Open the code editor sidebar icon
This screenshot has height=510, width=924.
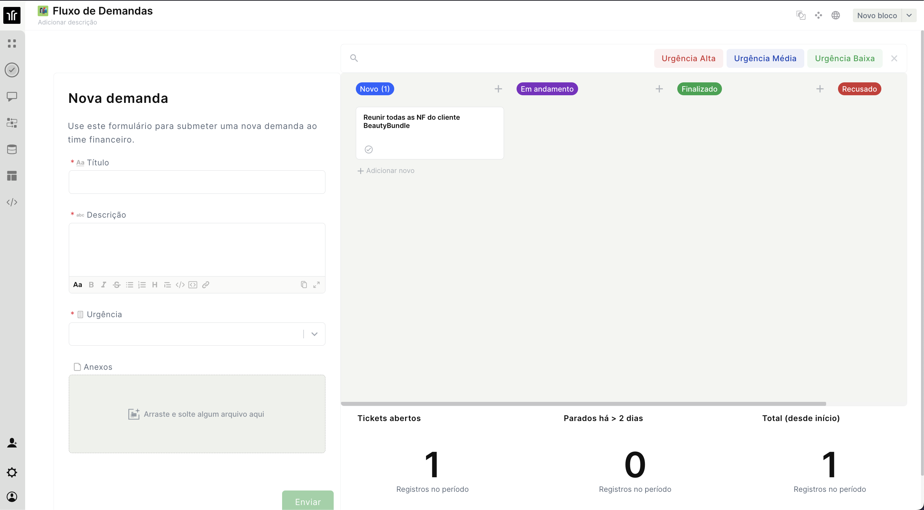(x=12, y=202)
